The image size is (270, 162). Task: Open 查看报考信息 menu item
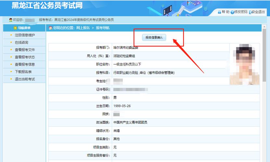click(x=25, y=64)
